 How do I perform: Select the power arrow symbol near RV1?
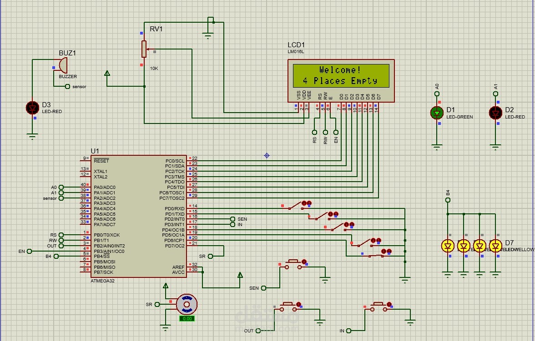[106, 73]
